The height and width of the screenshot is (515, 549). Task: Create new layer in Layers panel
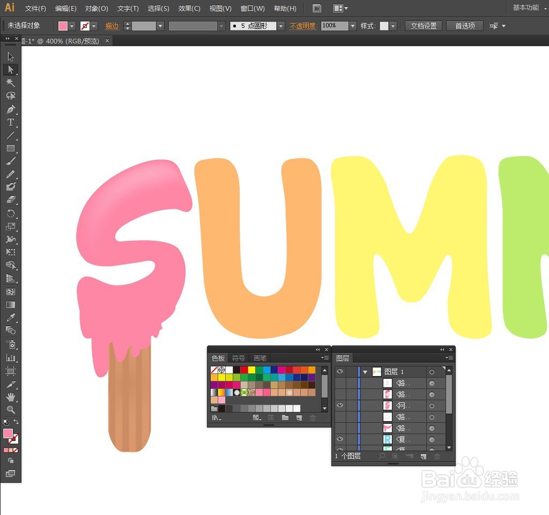coord(423,456)
